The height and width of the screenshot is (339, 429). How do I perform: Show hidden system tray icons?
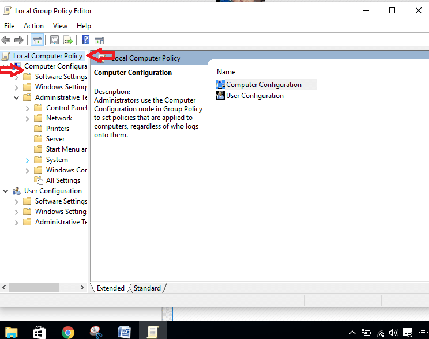pyautogui.click(x=352, y=333)
